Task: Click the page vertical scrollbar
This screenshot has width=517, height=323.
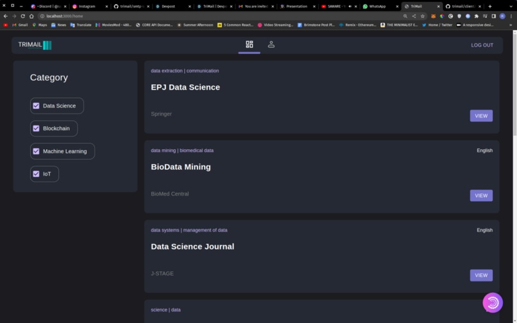Action: (514, 84)
